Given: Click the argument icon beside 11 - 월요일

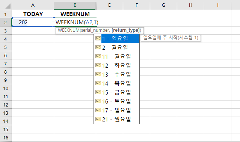Looking at the screenshot, I should coord(98,56).
